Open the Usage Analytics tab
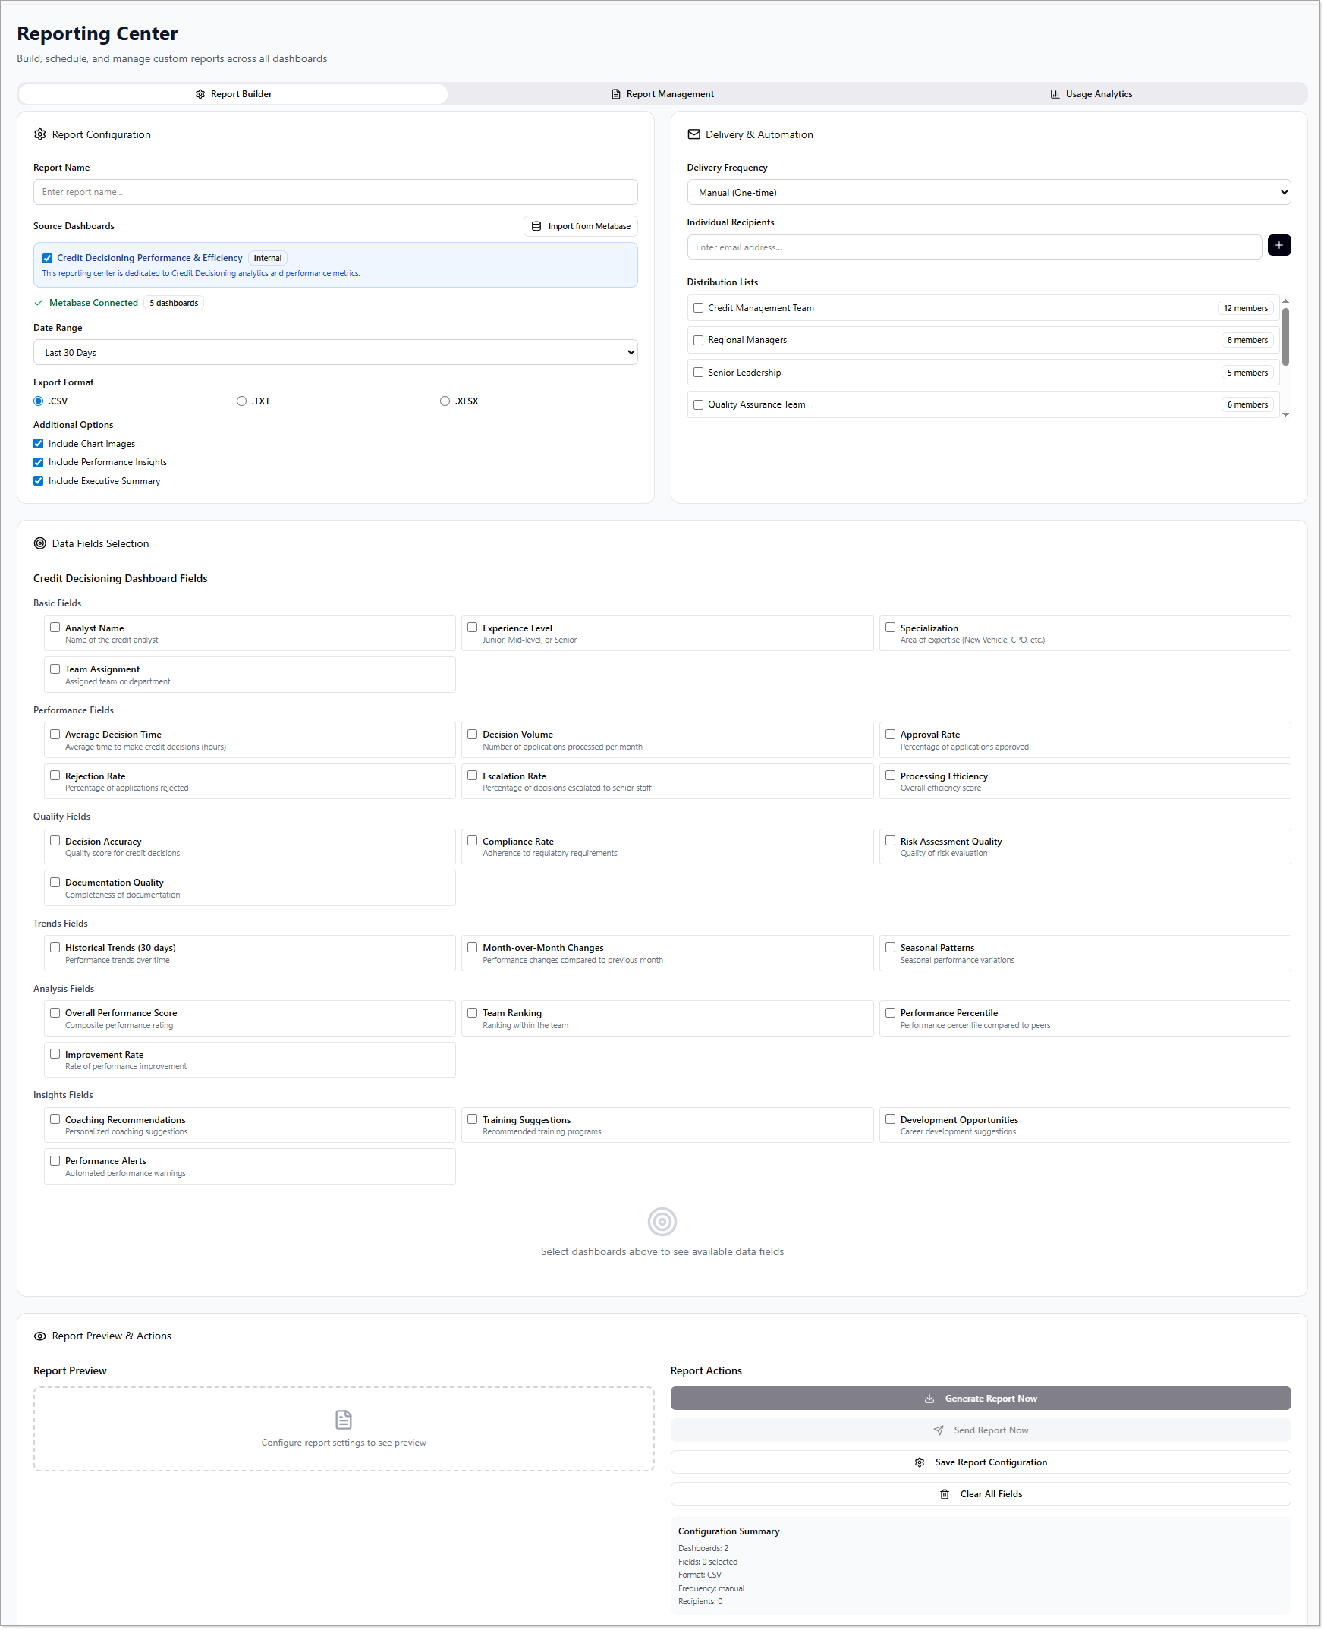Image resolution: width=1324 pixels, height=1630 pixels. click(1090, 95)
